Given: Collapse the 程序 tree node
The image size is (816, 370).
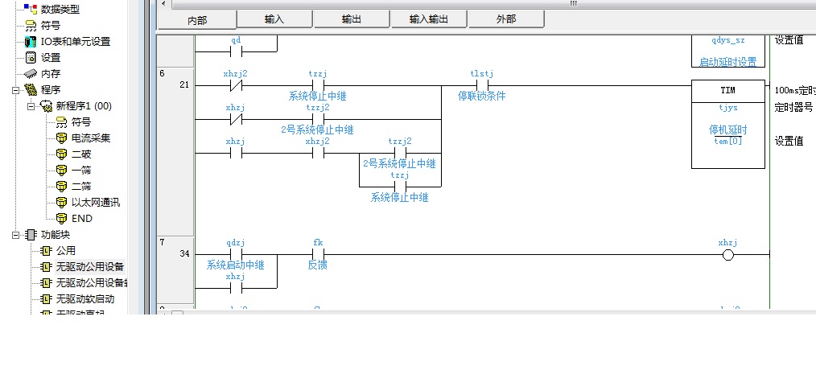Looking at the screenshot, I should click(x=15, y=89).
